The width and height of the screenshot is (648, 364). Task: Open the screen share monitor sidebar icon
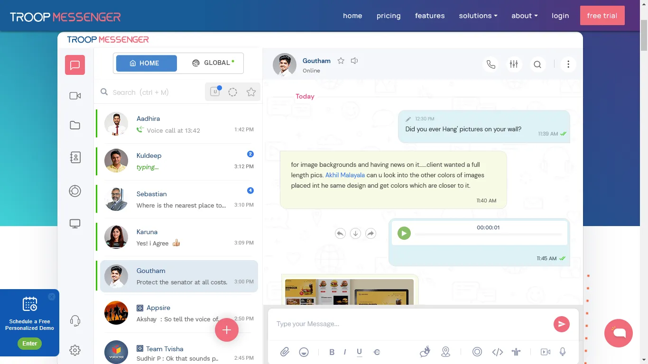point(75,224)
